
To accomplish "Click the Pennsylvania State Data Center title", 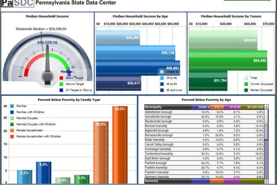I will 76,3.
